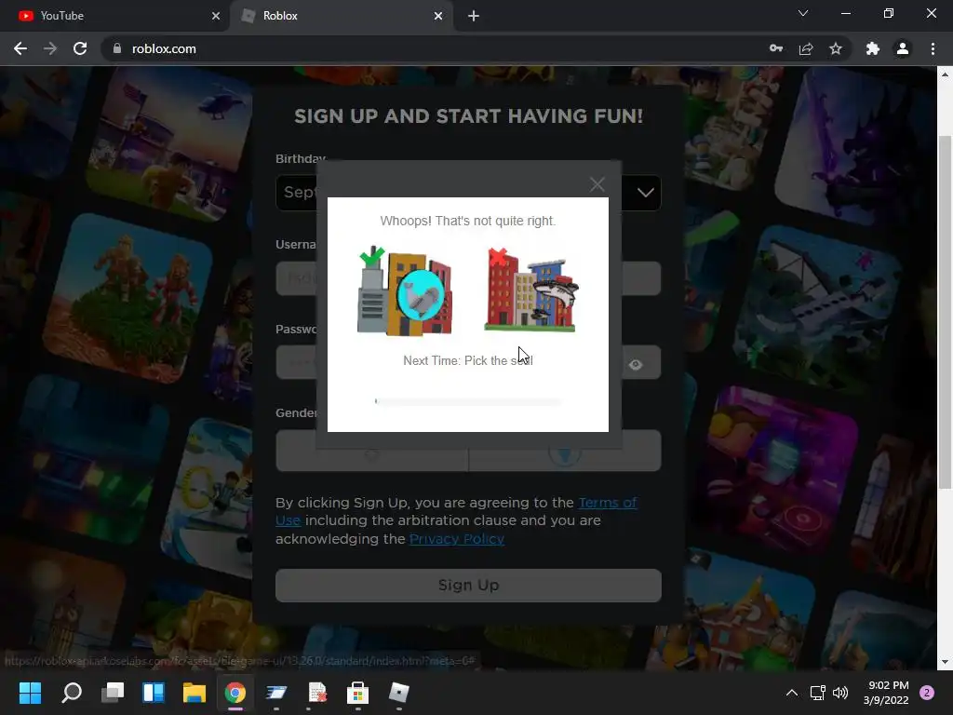Viewport: 953px width, 715px height.
Task: Open the Privacy Policy link
Action: [x=457, y=539]
